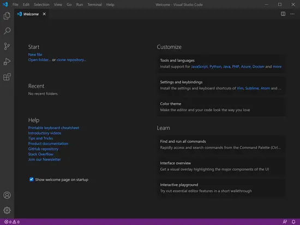Click the New file link

[x=35, y=54]
